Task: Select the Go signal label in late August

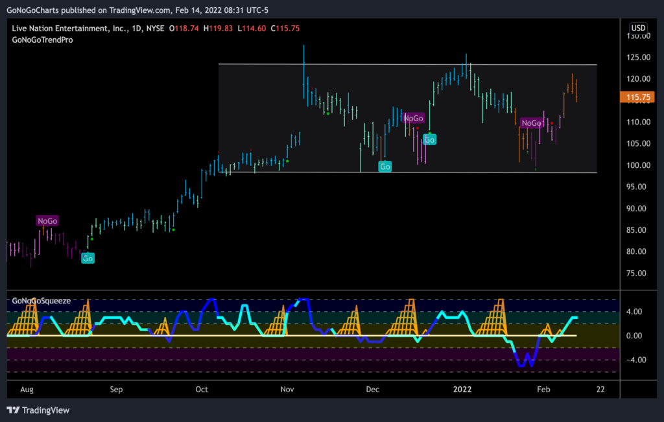Action: pos(88,259)
